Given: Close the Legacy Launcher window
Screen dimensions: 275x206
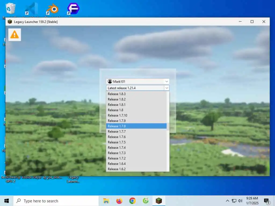Looking at the screenshot, I should point(264,21).
